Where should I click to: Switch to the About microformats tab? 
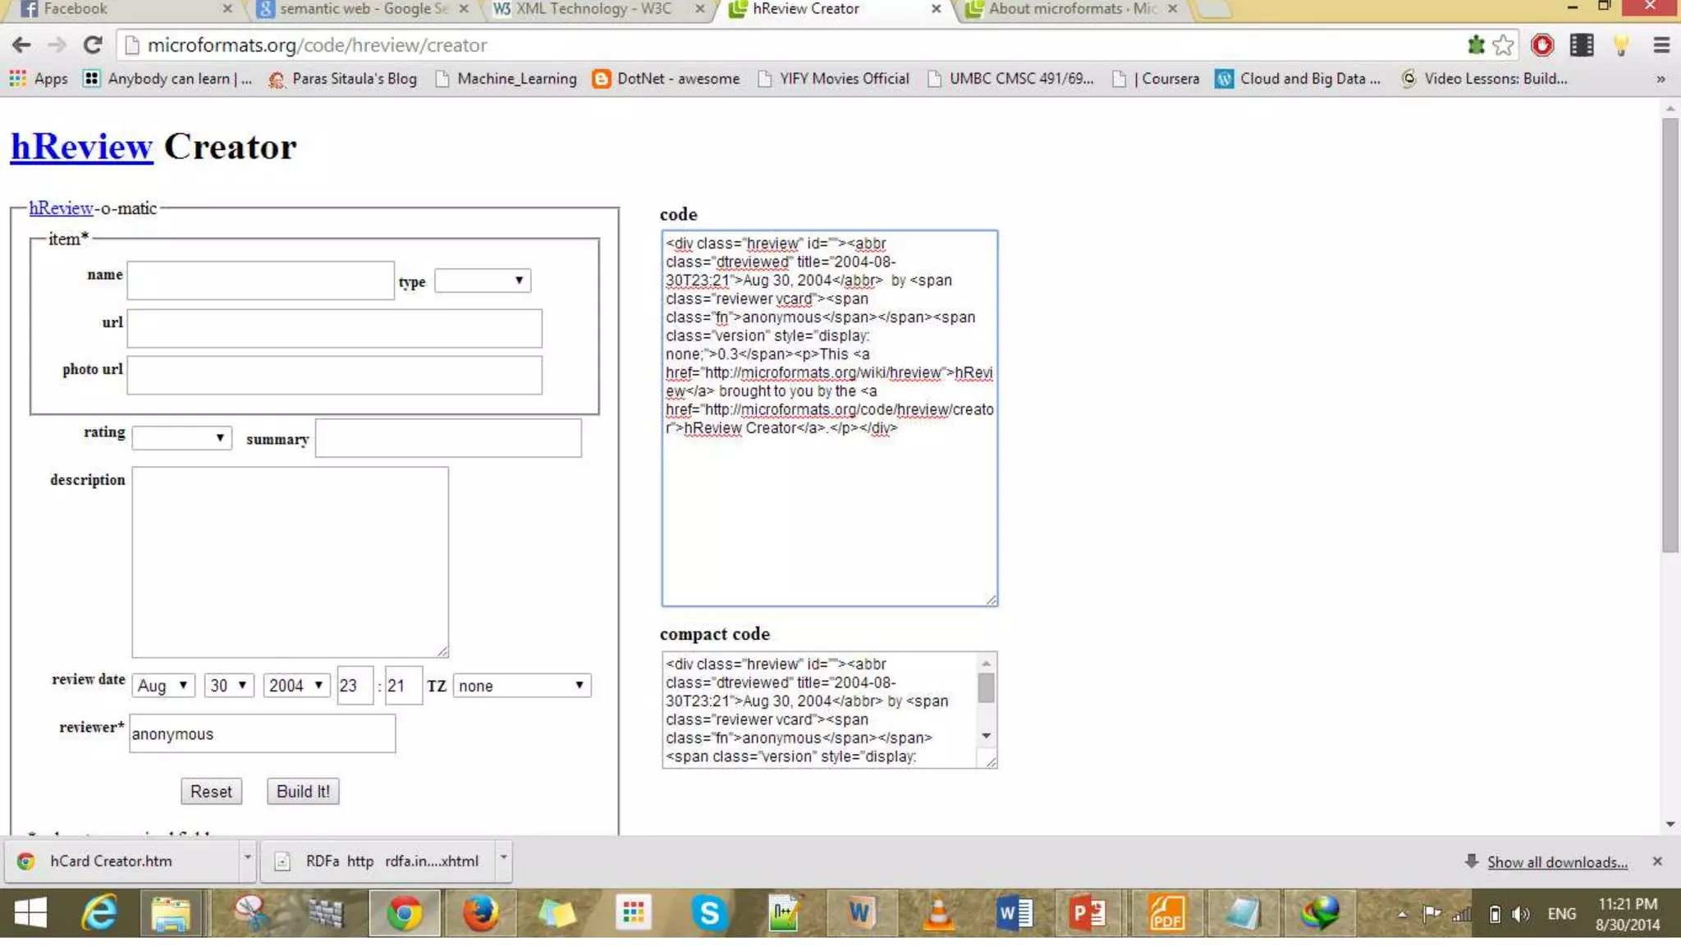[1071, 9]
